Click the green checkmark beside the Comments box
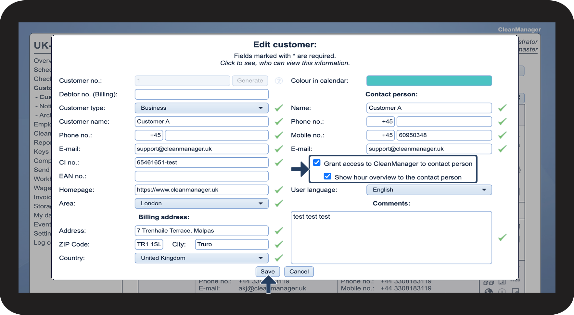Image resolution: width=574 pixels, height=315 pixels. (x=502, y=237)
